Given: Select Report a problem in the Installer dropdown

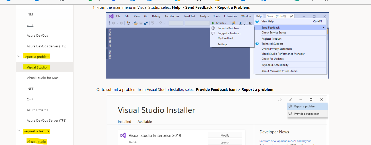Looking at the screenshot, I should [307, 106].
